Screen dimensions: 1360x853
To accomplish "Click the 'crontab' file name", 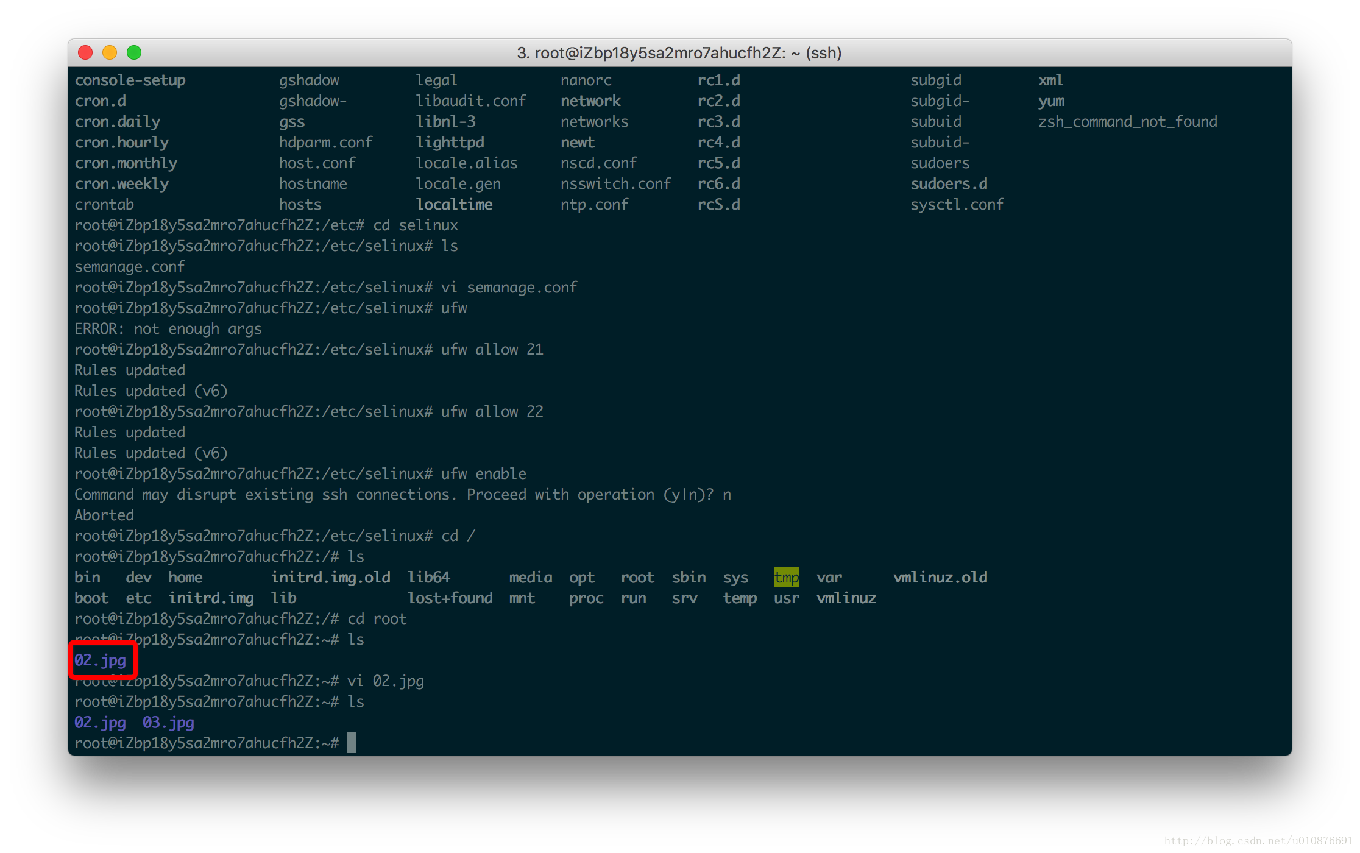I will [104, 205].
